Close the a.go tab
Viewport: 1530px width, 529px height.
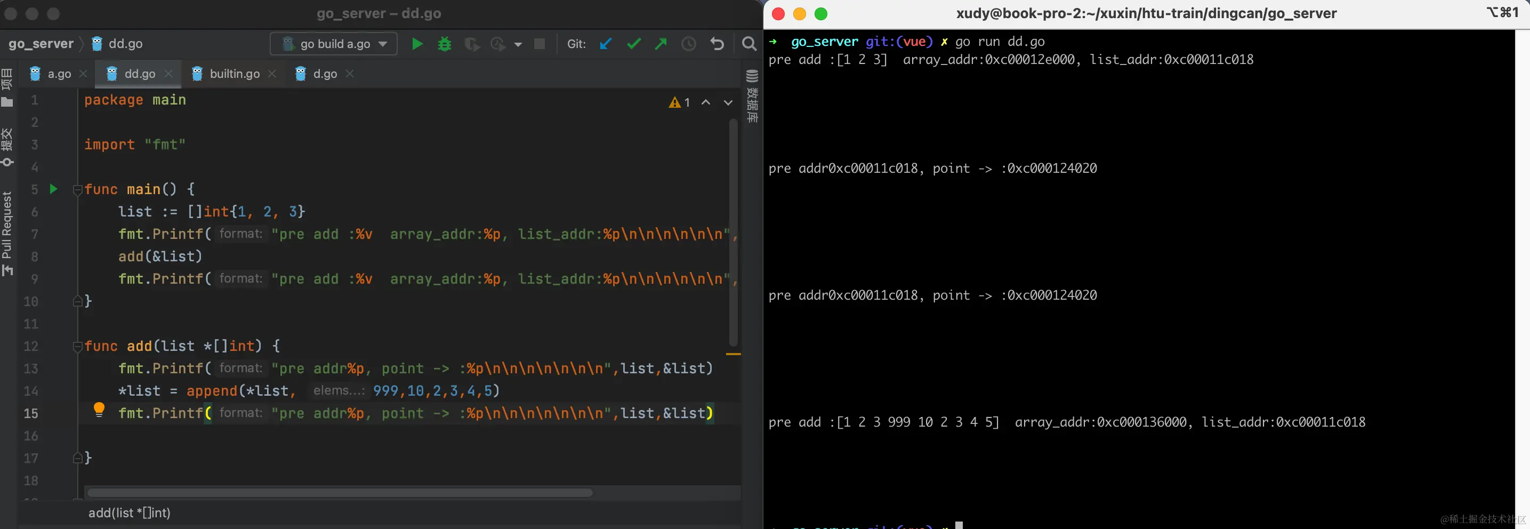click(x=83, y=74)
